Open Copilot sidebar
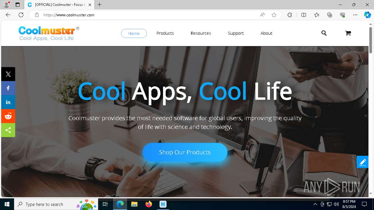The width and height of the screenshot is (374, 210). point(367,15)
